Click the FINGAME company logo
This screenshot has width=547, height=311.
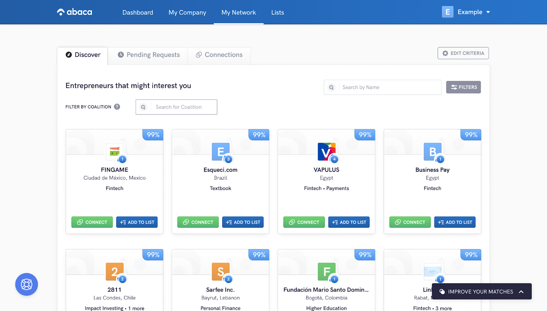115,151
